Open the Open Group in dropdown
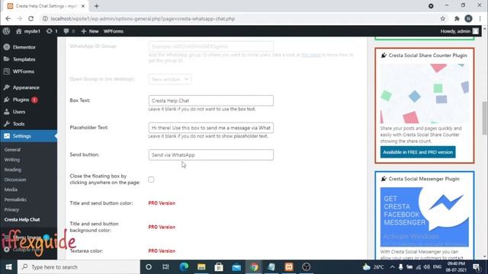The image size is (488, 274). [x=170, y=79]
